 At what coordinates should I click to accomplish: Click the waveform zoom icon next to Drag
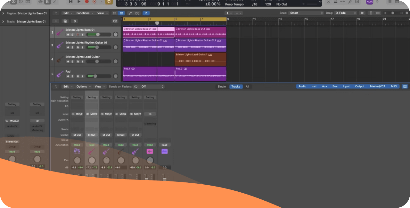(x=362, y=13)
